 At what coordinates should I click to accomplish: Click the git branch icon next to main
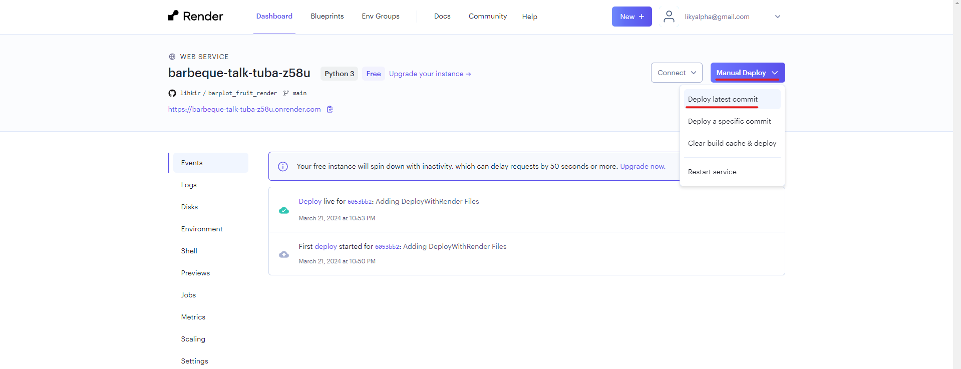[286, 93]
